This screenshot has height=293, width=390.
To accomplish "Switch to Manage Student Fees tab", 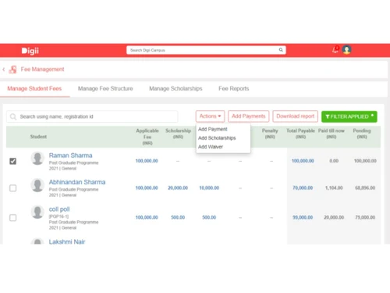I will (x=34, y=88).
